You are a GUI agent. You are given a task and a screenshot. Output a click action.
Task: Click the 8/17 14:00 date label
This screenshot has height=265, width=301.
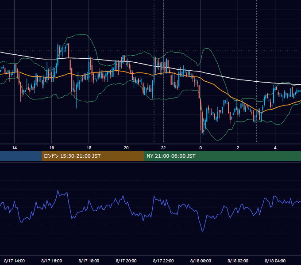pyautogui.click(x=15, y=261)
